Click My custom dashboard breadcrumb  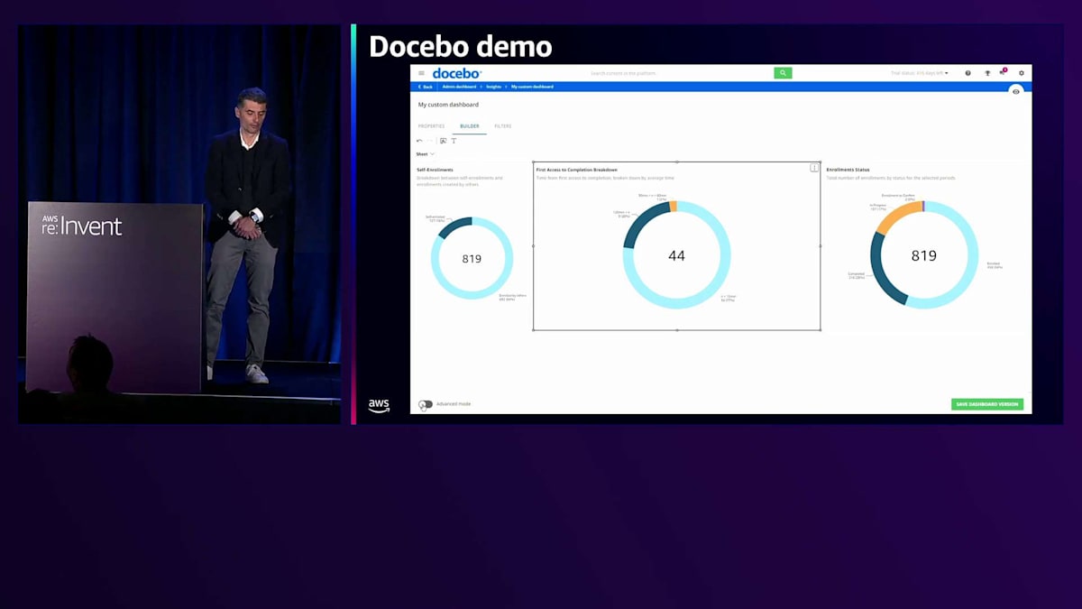532,87
